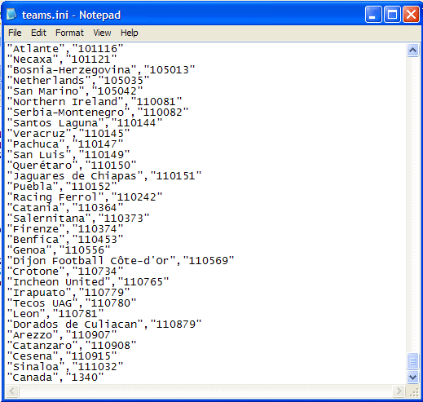Click the vertical scrollbar thumb
This screenshot has height=402, width=423.
(x=412, y=361)
